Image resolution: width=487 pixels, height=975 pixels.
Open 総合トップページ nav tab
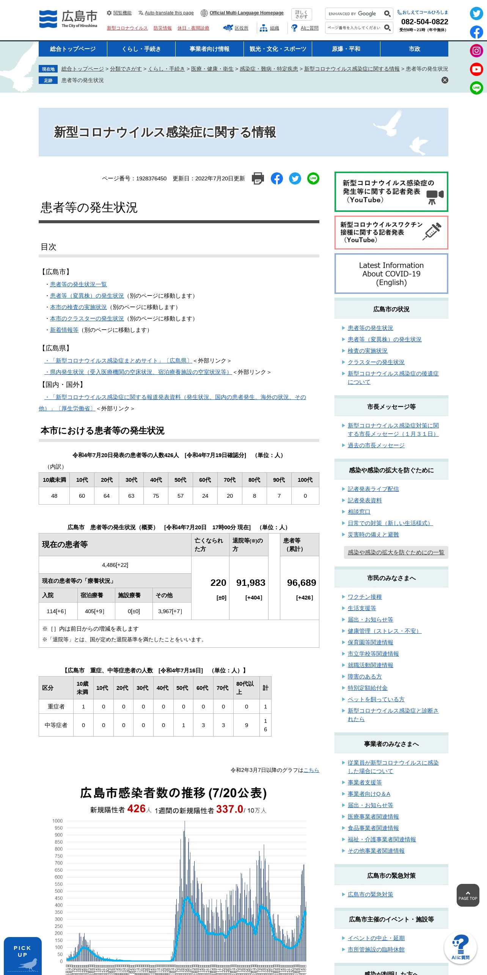coord(73,49)
